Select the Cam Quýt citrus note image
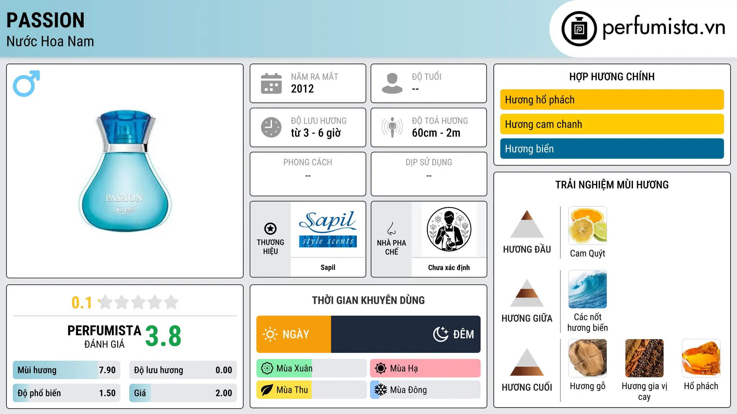The width and height of the screenshot is (737, 414). (588, 226)
